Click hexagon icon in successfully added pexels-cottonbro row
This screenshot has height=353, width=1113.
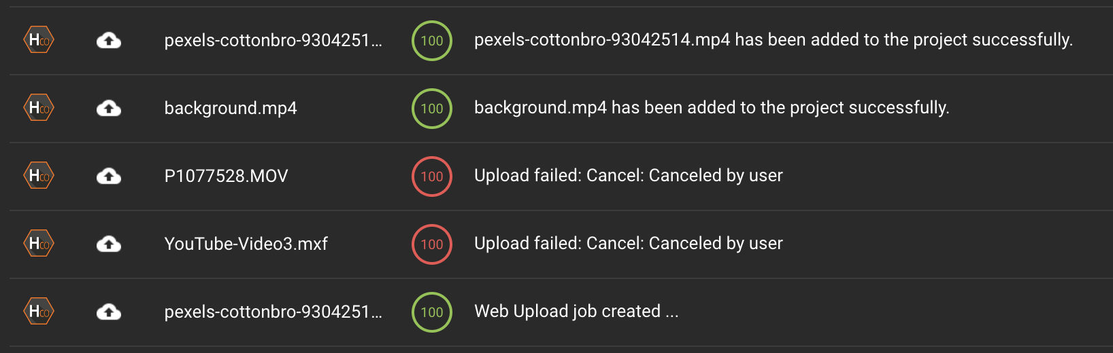point(39,40)
